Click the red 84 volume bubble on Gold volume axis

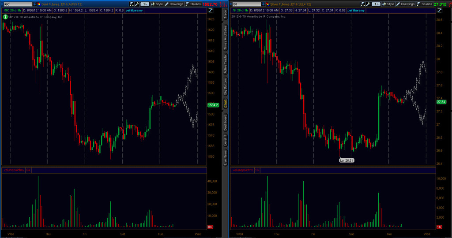(x=210, y=227)
